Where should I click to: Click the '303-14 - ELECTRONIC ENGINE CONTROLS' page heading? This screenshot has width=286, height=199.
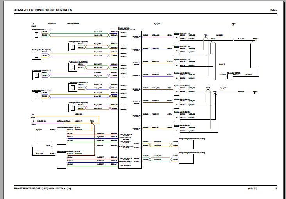(x=43, y=10)
